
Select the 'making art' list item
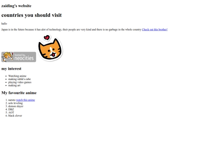14,85
